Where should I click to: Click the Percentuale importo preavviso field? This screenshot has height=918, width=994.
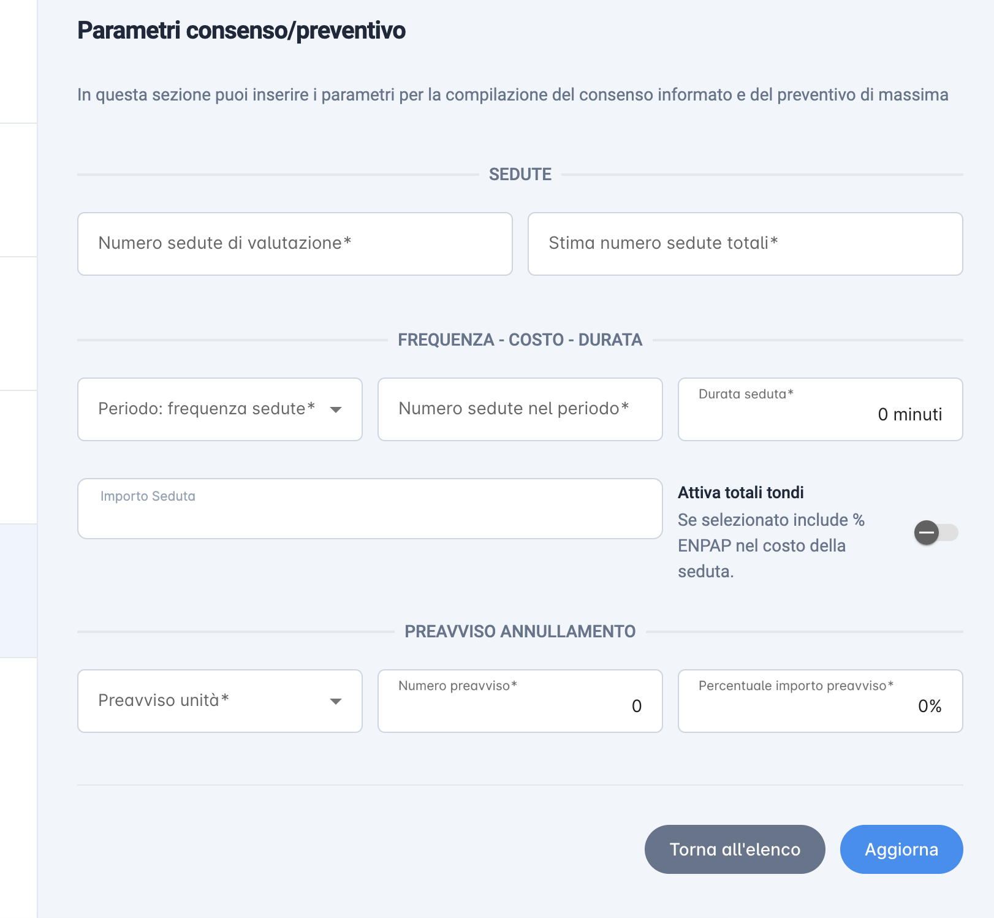click(x=821, y=701)
